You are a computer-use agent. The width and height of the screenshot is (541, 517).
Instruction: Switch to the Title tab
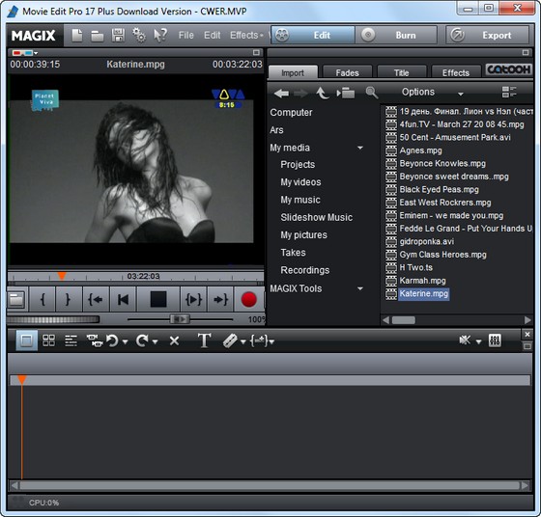(x=401, y=72)
